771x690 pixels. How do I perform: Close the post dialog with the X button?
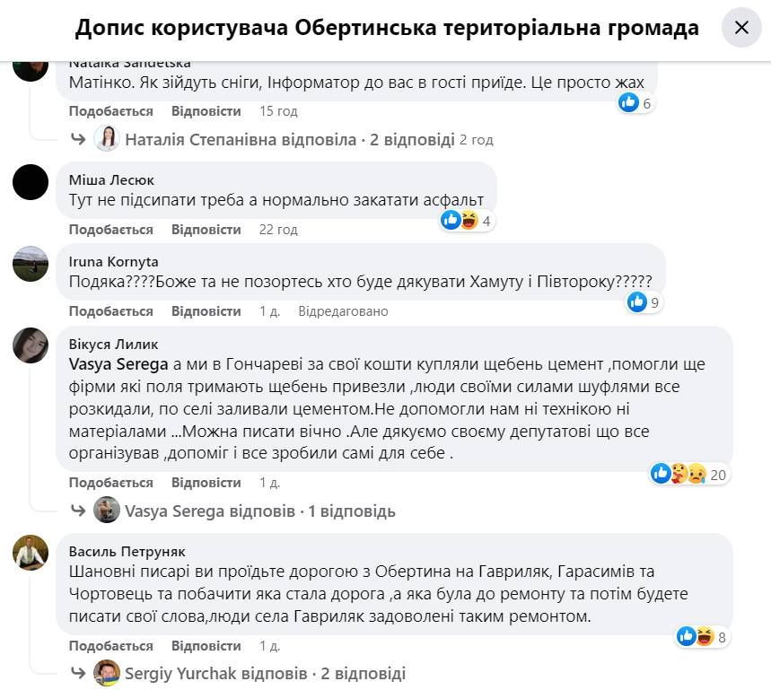[741, 27]
